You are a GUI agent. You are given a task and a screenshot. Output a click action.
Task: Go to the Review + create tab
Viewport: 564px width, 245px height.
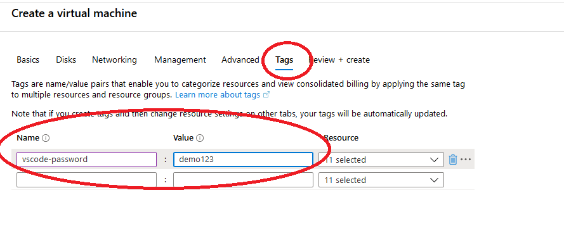pyautogui.click(x=339, y=60)
